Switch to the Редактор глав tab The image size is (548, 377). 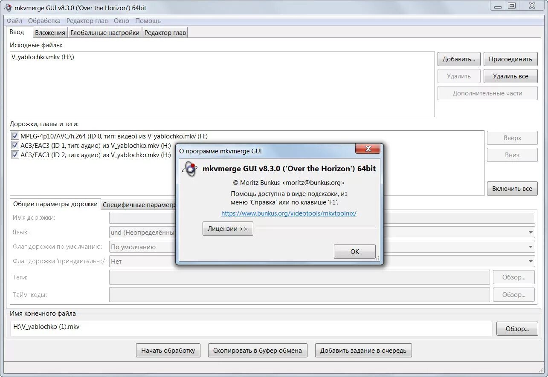165,33
